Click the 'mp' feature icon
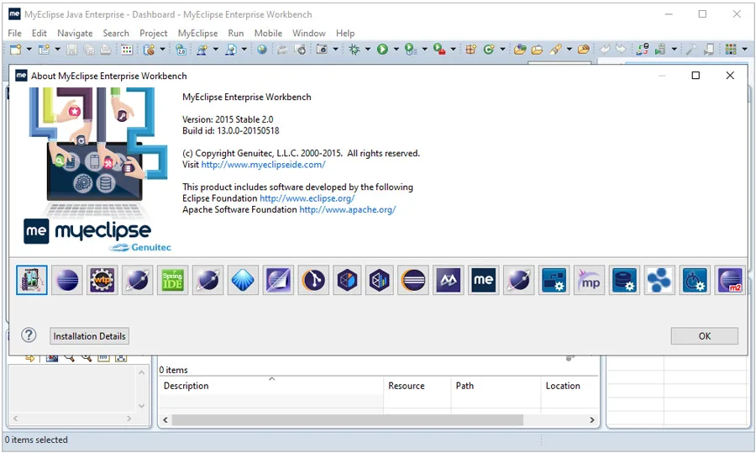Viewport: 756px width, 453px height. click(589, 280)
